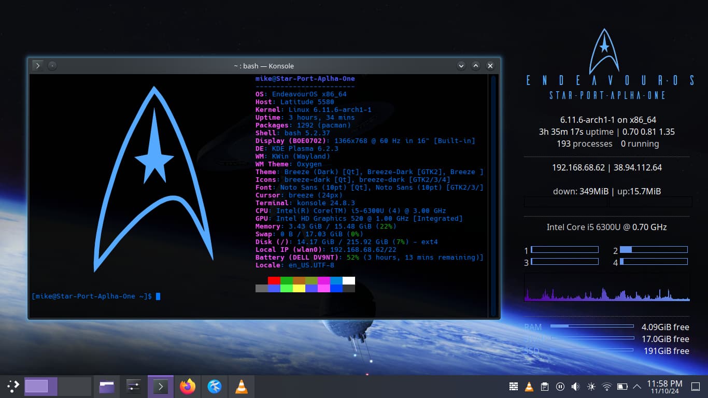This screenshot has height=398, width=708.
Task: Open the clipboard tray applet
Action: (545, 387)
